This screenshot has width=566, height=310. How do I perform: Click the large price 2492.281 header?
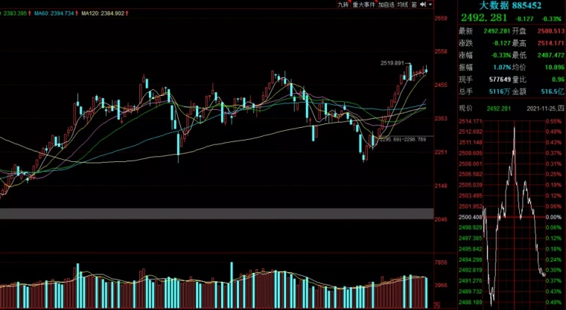(483, 18)
